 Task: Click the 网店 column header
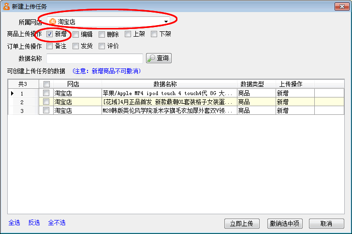click(77, 84)
